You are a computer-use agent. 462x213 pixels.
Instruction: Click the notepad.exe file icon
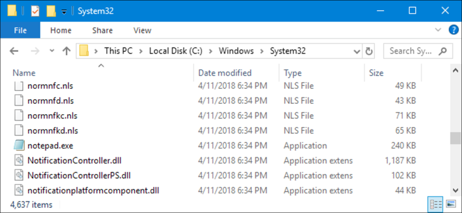click(x=18, y=146)
